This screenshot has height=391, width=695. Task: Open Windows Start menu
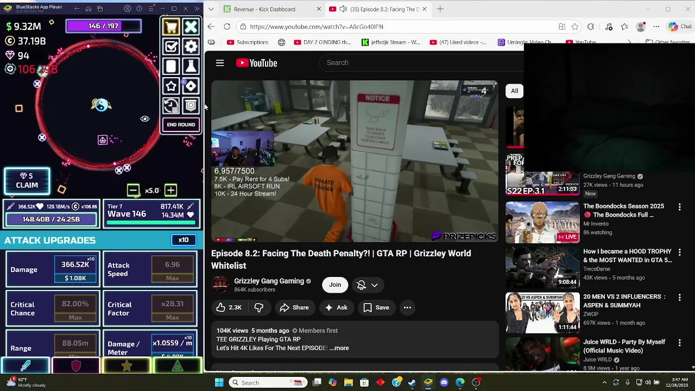pos(219,383)
